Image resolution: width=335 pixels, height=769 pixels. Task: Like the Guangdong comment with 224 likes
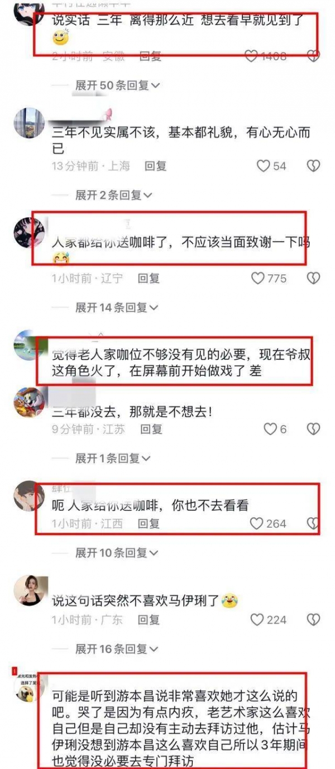(x=257, y=620)
